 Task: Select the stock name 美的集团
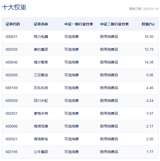pyautogui.click(x=41, y=49)
